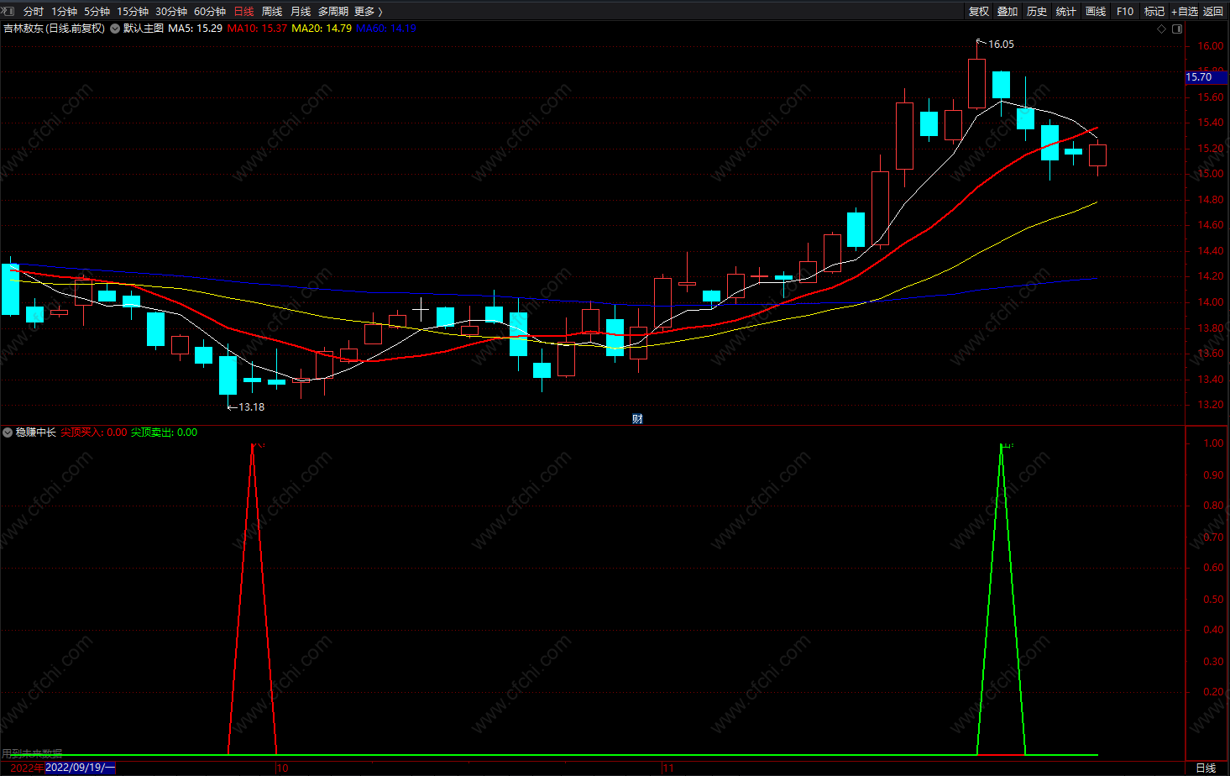Click the panel toggle icon at top-left corner

point(9,11)
